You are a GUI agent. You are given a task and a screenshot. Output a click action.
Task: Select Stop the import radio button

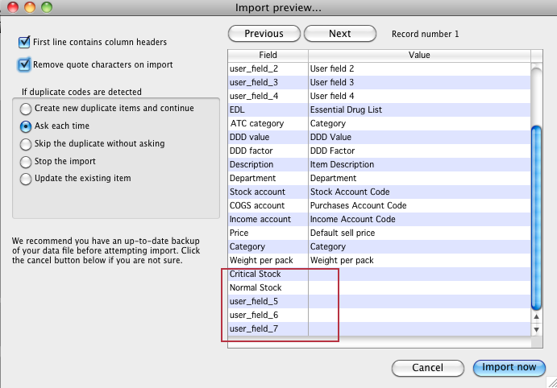point(26,162)
